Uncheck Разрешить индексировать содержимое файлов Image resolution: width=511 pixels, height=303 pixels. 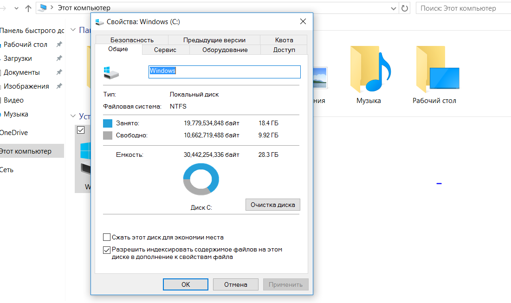tap(107, 250)
